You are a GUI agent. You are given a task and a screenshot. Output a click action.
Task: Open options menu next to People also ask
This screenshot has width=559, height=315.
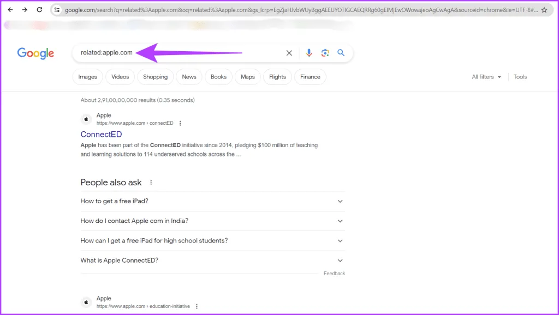pyautogui.click(x=151, y=183)
